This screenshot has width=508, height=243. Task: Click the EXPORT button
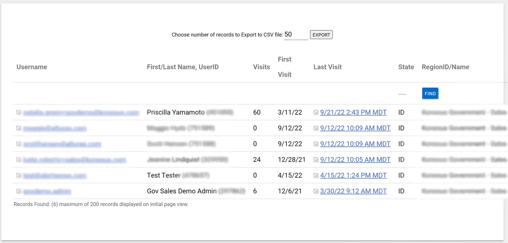[x=321, y=34]
